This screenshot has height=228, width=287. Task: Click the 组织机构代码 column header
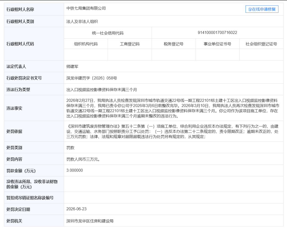(x=86, y=44)
